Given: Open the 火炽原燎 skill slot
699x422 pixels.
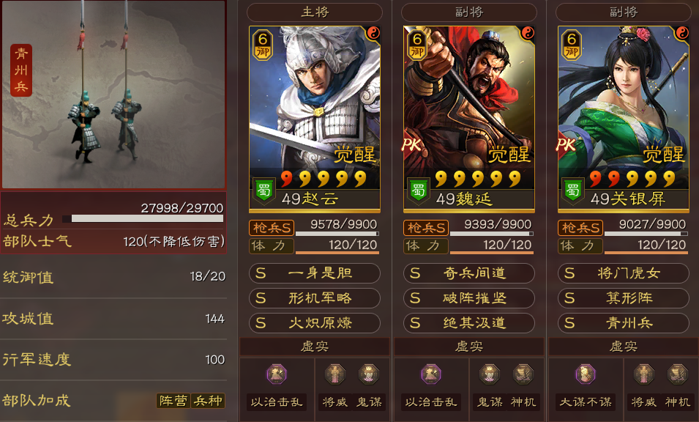Looking at the screenshot, I should (x=315, y=323).
